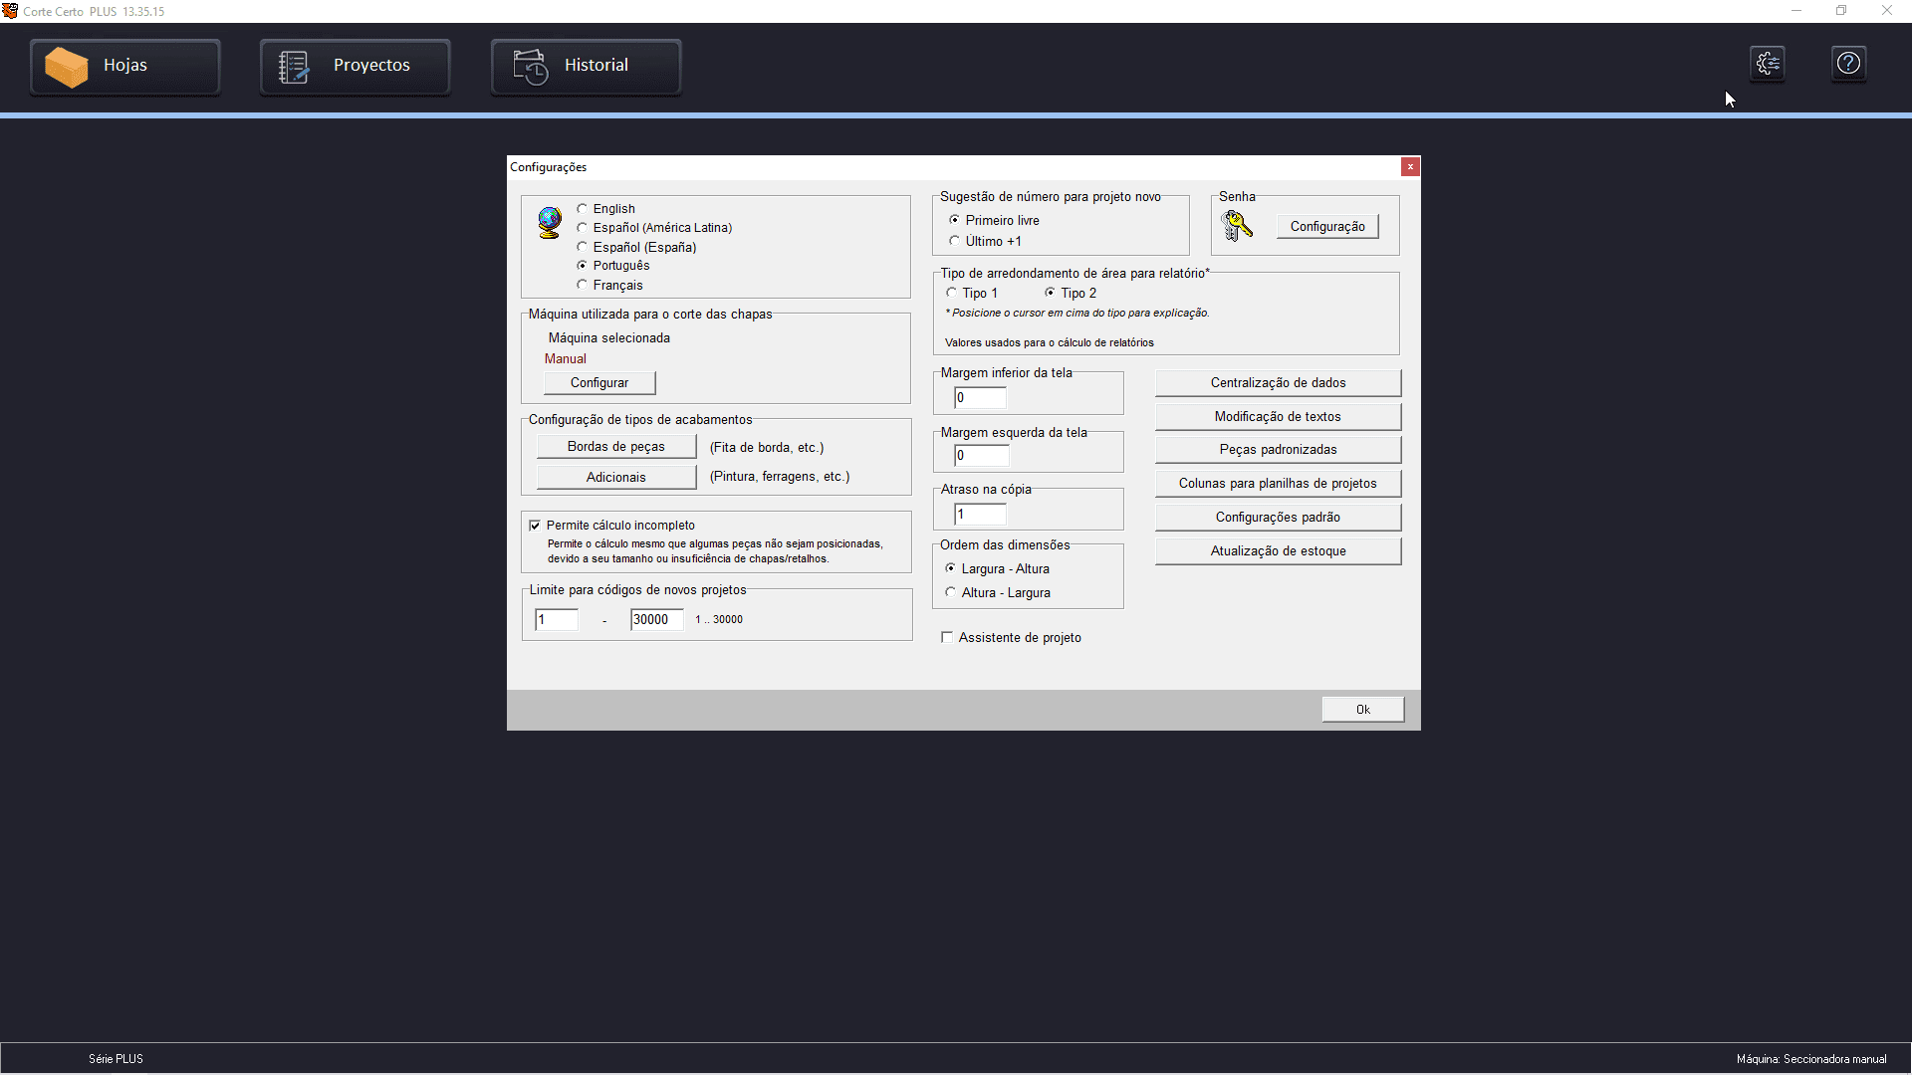
Task: Close the Configurações dialog
Action: (1410, 167)
